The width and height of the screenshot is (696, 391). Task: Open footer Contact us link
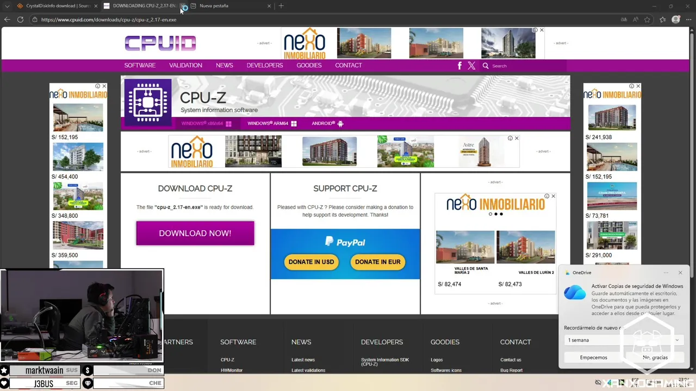(x=511, y=360)
